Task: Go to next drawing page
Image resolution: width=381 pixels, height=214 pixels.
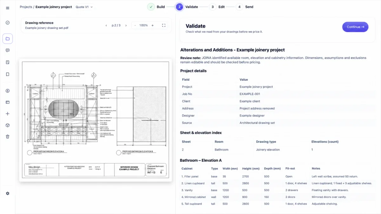Action: click(126, 25)
